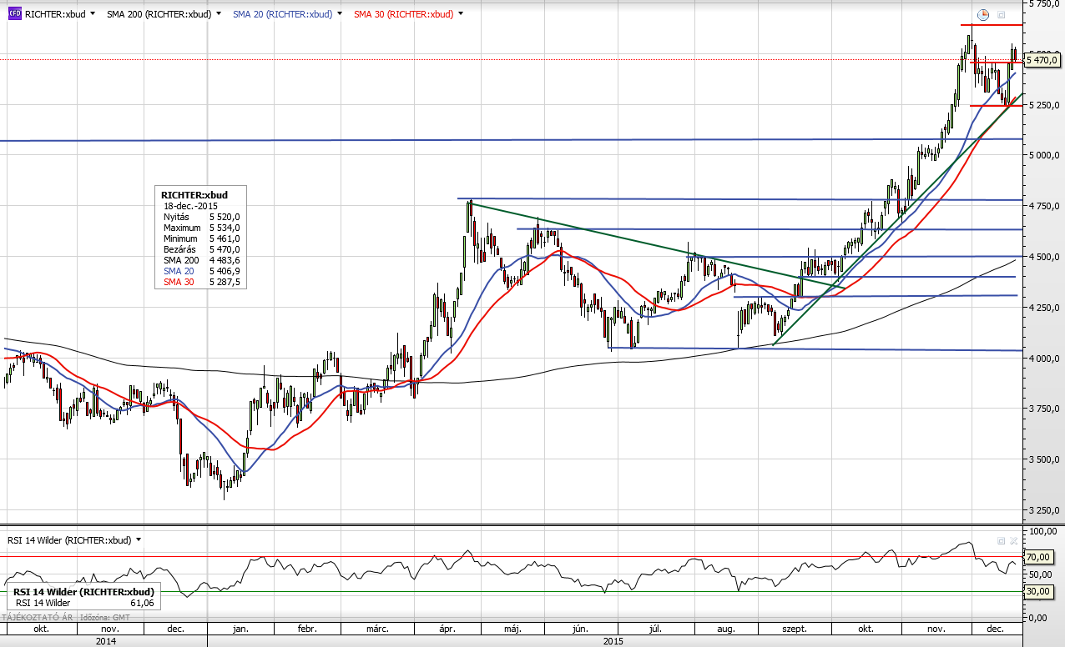Click the Nyitás 5 520,0 row
Viewport: 1065px width, 647px height.
tap(201, 217)
